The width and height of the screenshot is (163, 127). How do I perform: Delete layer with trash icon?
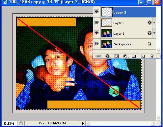coord(152,56)
